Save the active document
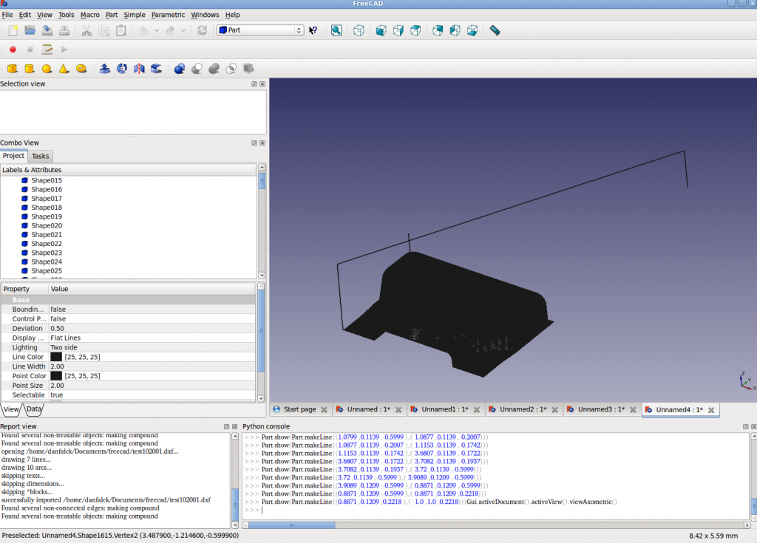 [x=47, y=30]
